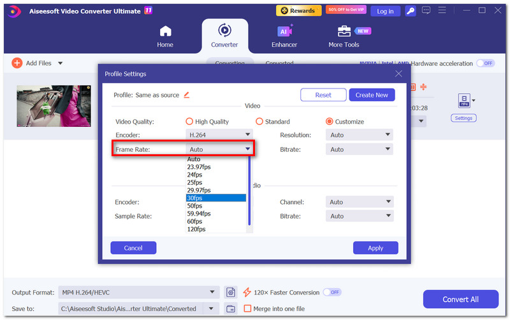Screen dimensions: 510x320
Task: Edit profile name with pencil icon
Action: coord(186,95)
